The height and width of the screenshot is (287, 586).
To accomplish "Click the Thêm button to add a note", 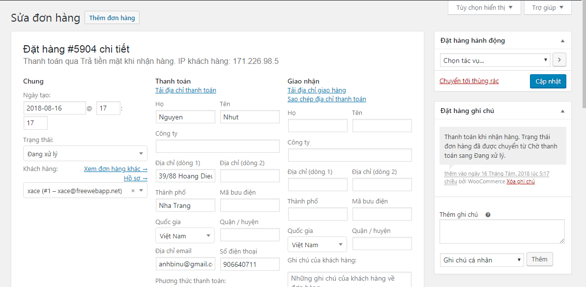I will [x=539, y=259].
